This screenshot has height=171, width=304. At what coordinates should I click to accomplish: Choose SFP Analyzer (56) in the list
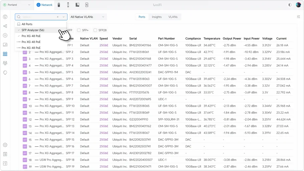click(x=41, y=30)
